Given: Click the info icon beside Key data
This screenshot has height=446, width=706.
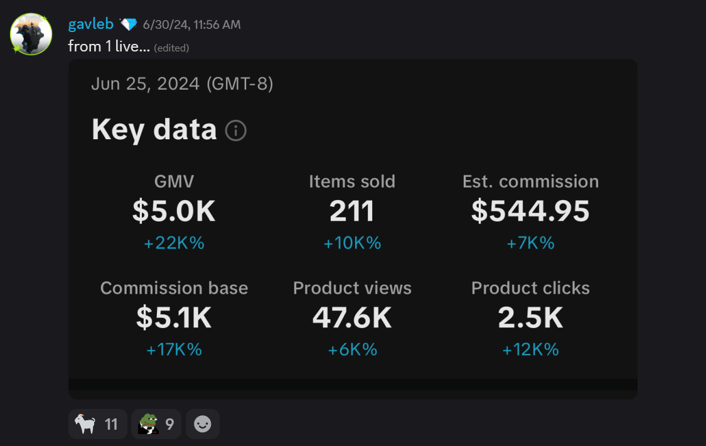Looking at the screenshot, I should pos(236,130).
